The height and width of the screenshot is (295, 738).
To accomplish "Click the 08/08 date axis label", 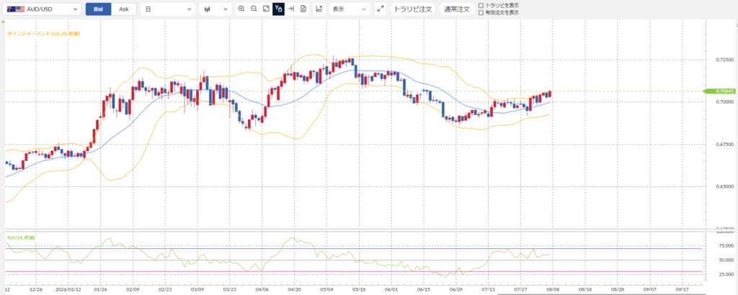I will coord(553,290).
